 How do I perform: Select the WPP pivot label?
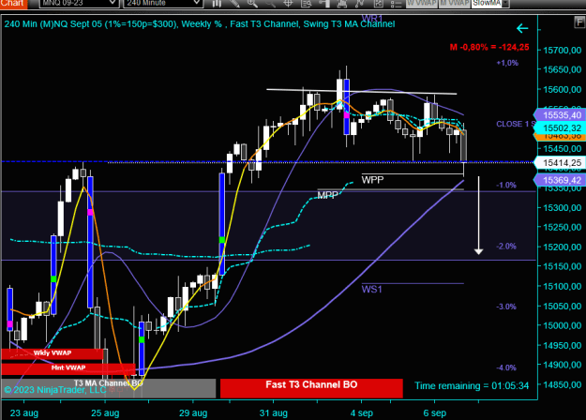[372, 180]
